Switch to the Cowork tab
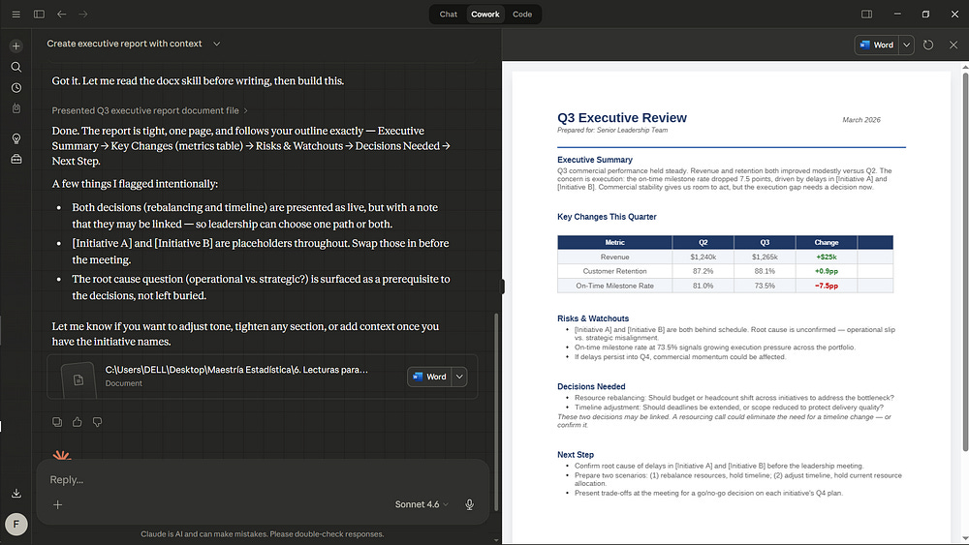The image size is (969, 545). pos(485,15)
